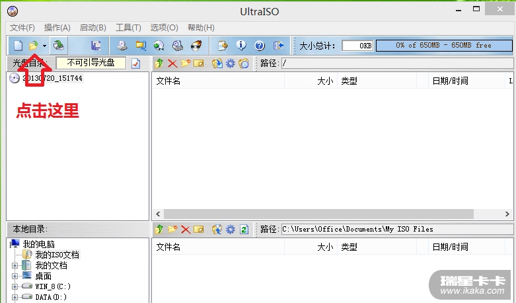Click the gear Properties icon in the disc pane
This screenshot has height=303, width=516.
click(231, 64)
